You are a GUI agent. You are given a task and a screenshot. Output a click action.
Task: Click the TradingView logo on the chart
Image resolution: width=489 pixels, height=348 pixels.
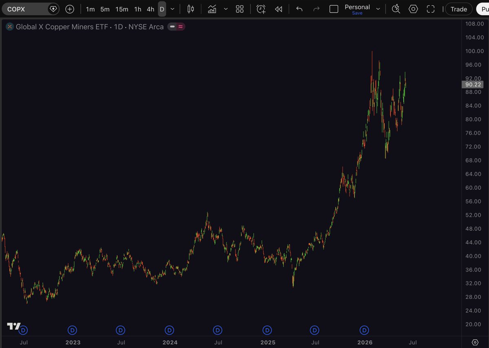pyautogui.click(x=14, y=326)
